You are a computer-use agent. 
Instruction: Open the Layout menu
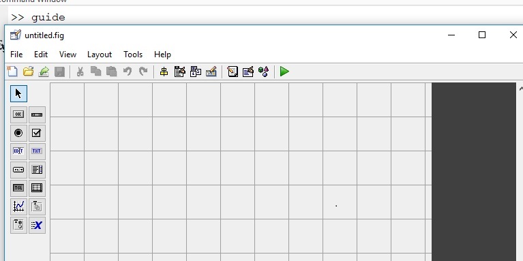pyautogui.click(x=100, y=55)
